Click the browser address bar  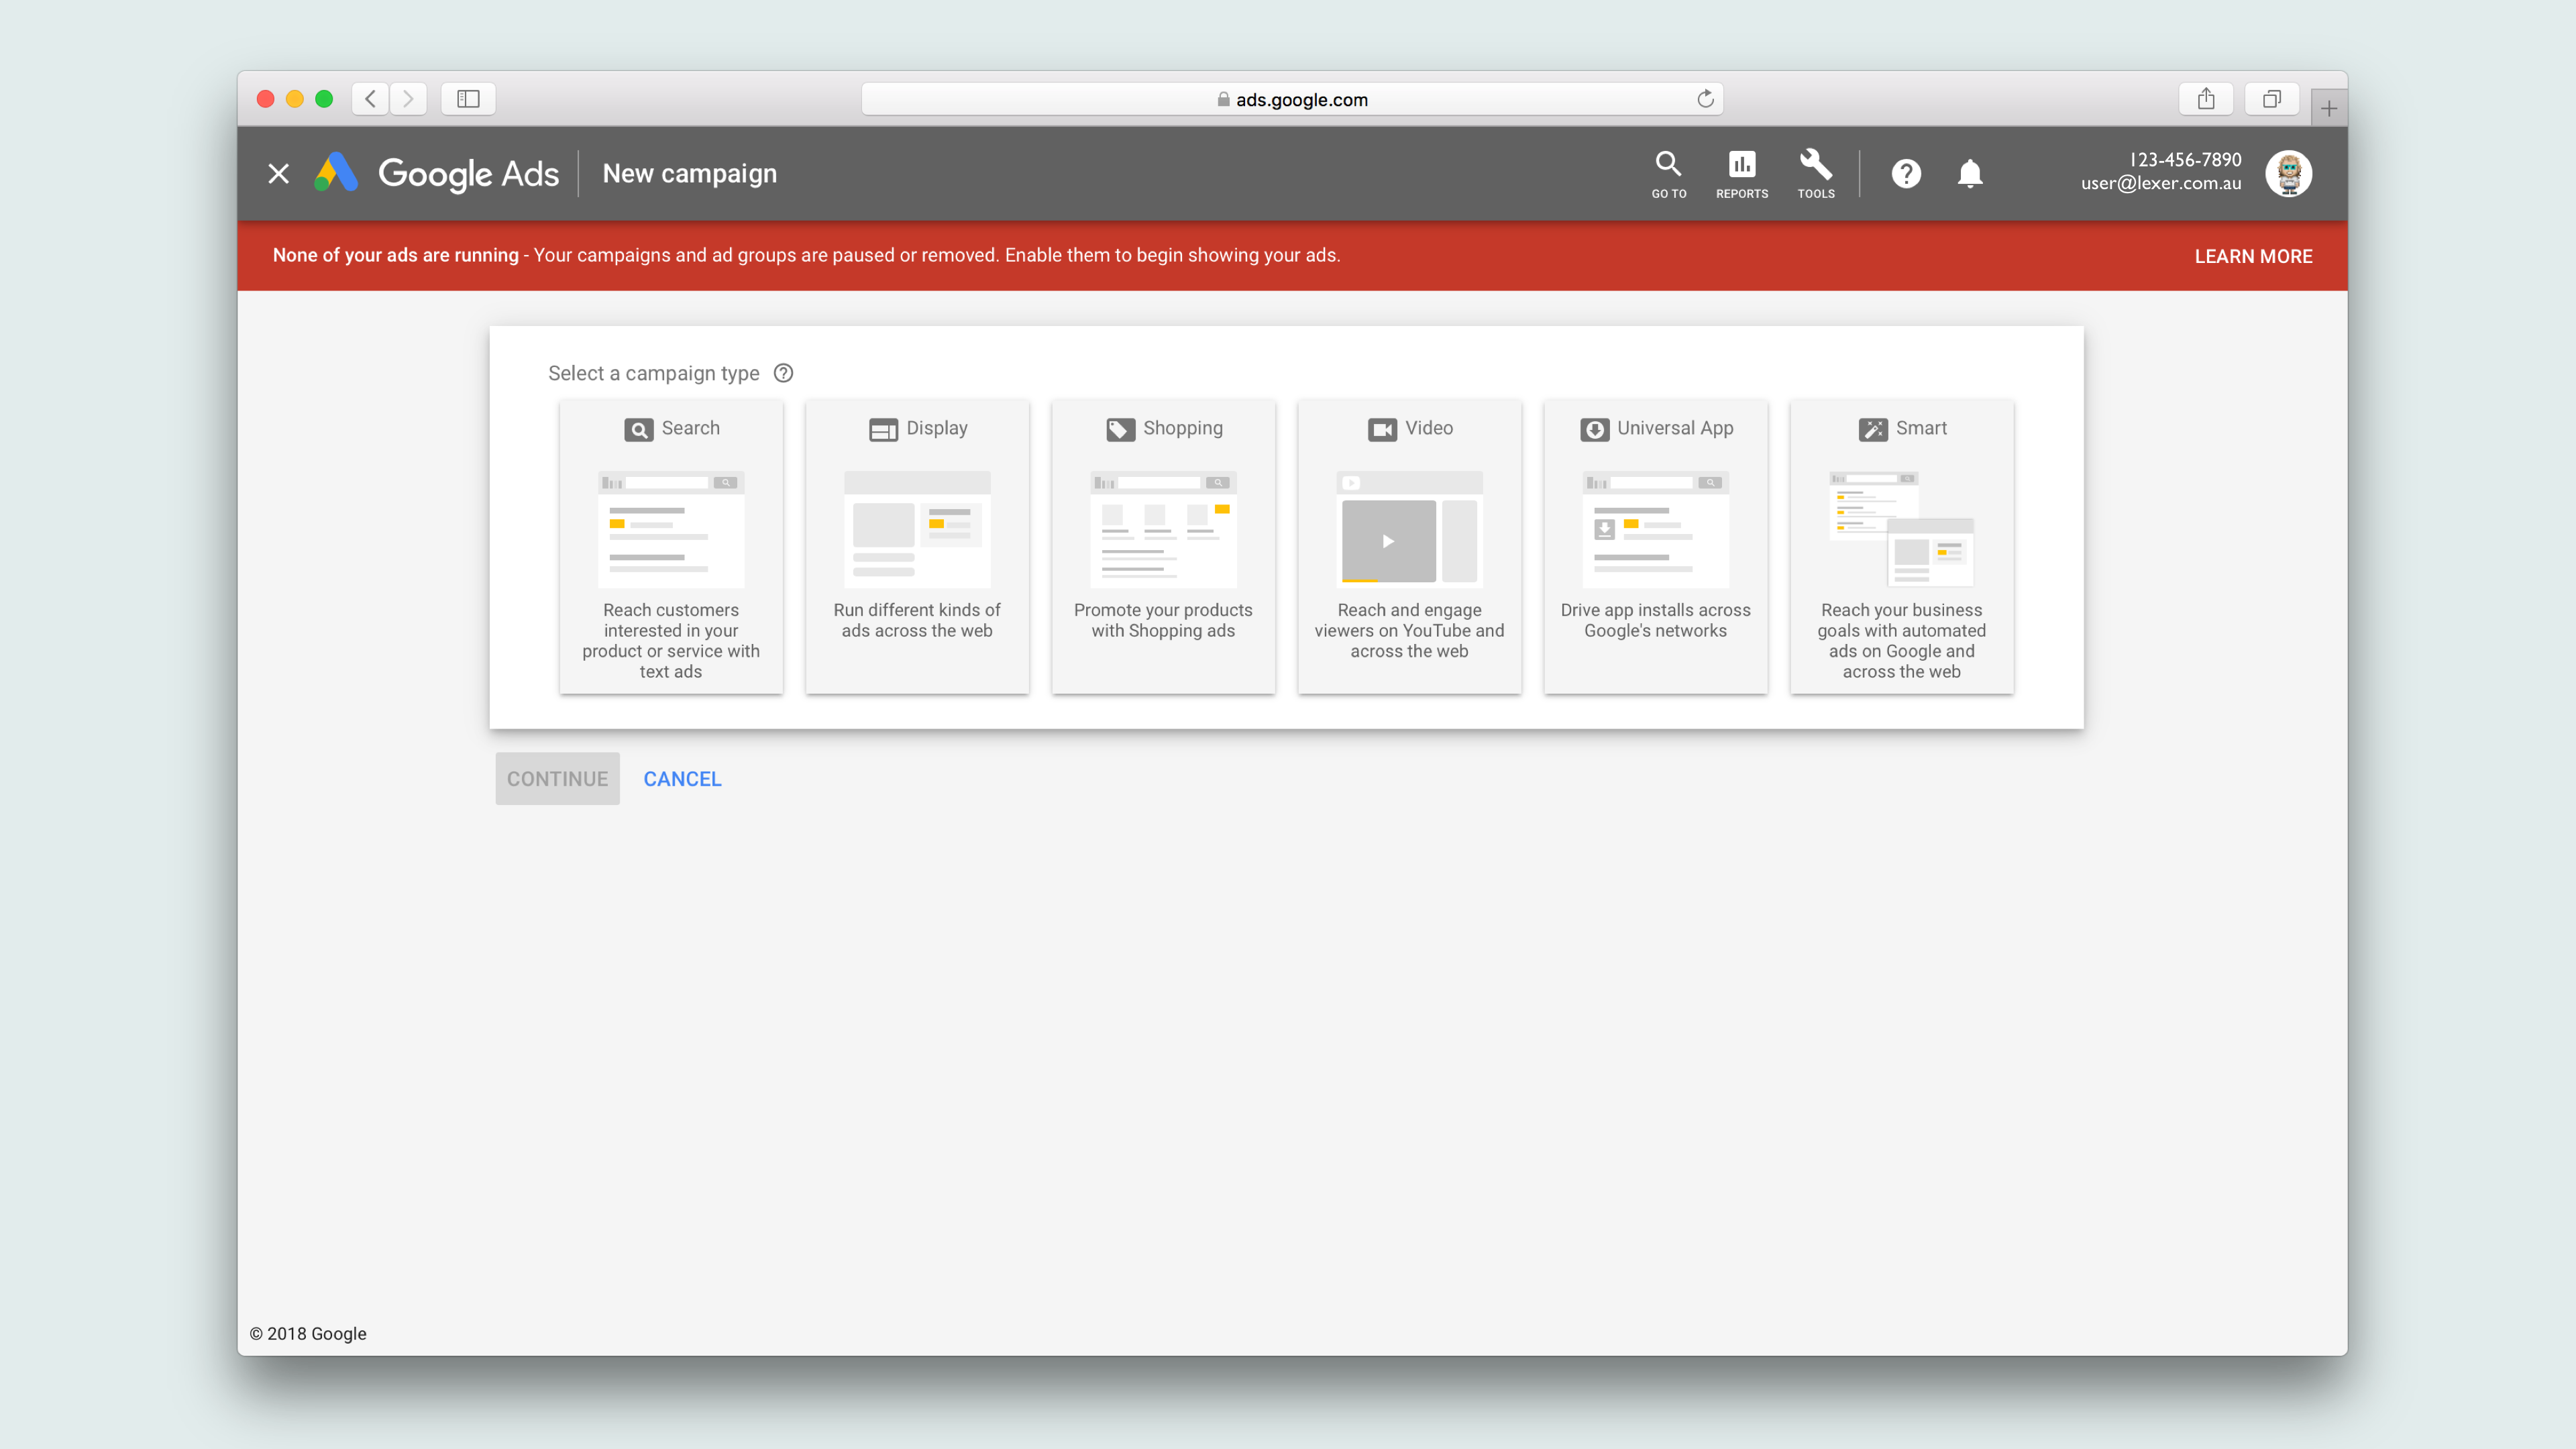point(1290,99)
